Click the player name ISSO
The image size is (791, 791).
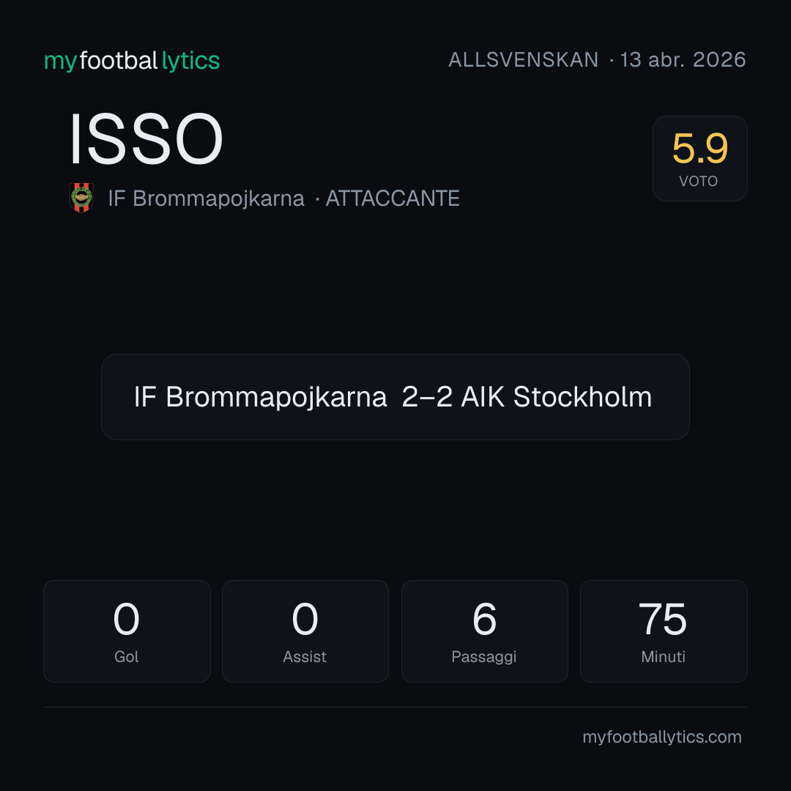146,139
